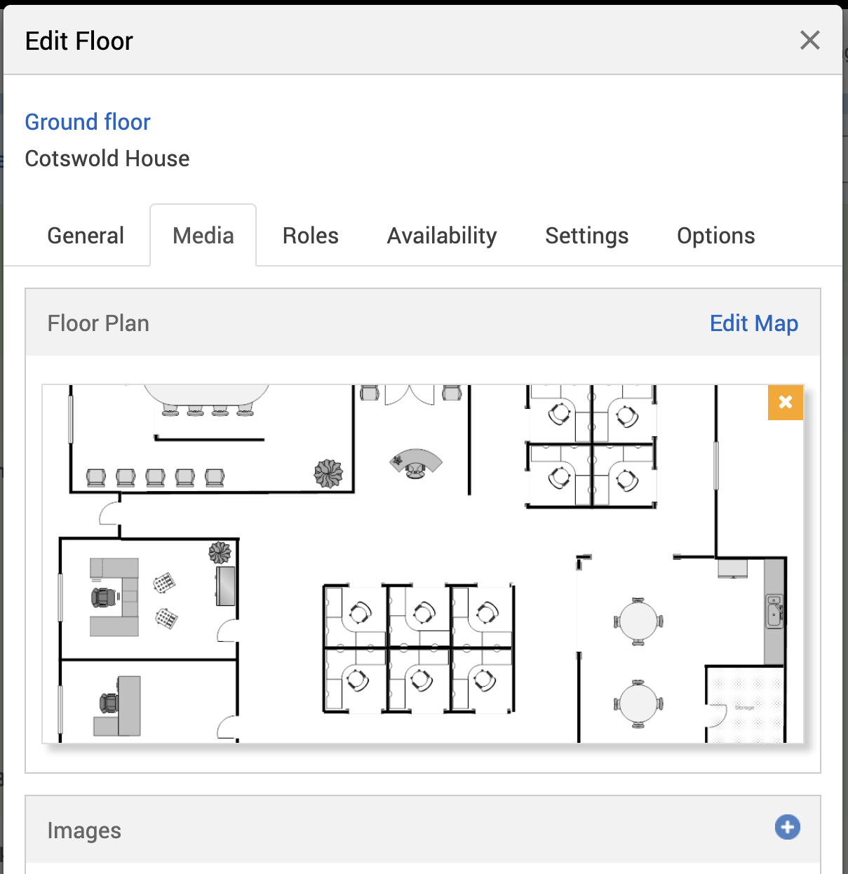Click the kitchen sink on the floor plan

point(774,611)
